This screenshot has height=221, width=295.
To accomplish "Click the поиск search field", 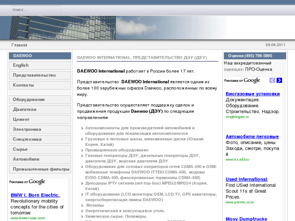I will tap(36, 10).
